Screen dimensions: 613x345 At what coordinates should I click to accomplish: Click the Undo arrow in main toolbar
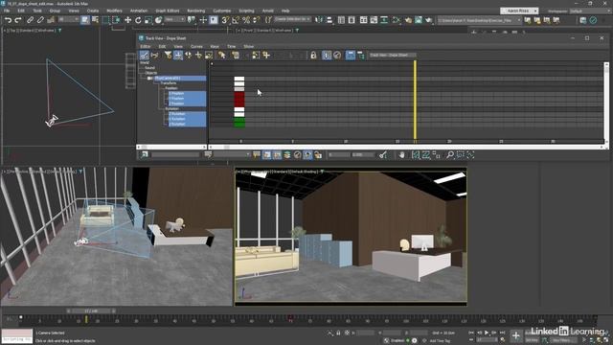8,20
